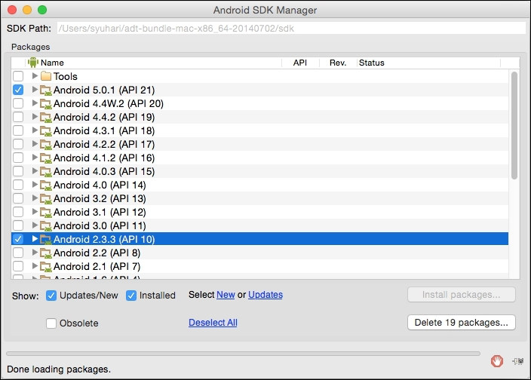Viewport: 531px width, 380px height.
Task: Enable the Obsolete packages checkbox
Action: coord(52,323)
